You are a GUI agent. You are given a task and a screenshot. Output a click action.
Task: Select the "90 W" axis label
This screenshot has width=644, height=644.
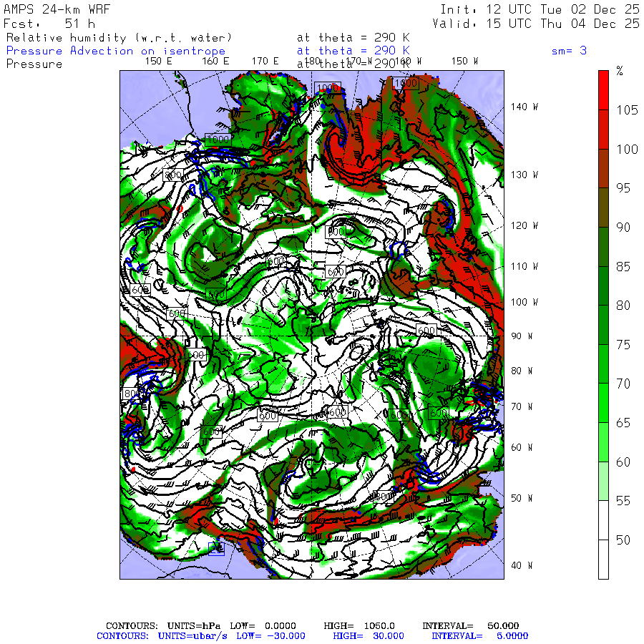pos(522,336)
